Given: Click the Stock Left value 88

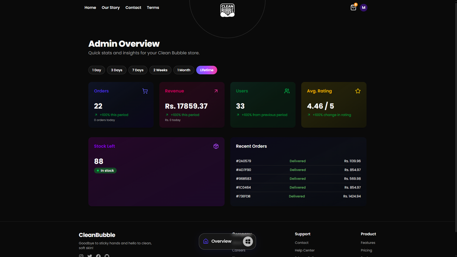Looking at the screenshot, I should pyautogui.click(x=99, y=161).
